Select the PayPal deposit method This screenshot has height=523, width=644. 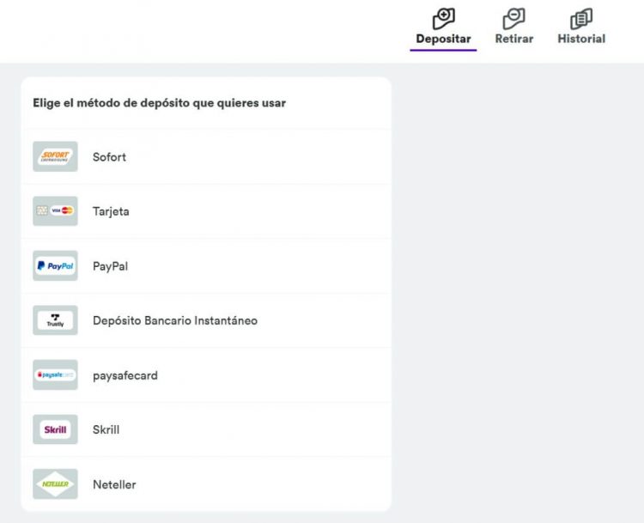pyautogui.click(x=110, y=266)
